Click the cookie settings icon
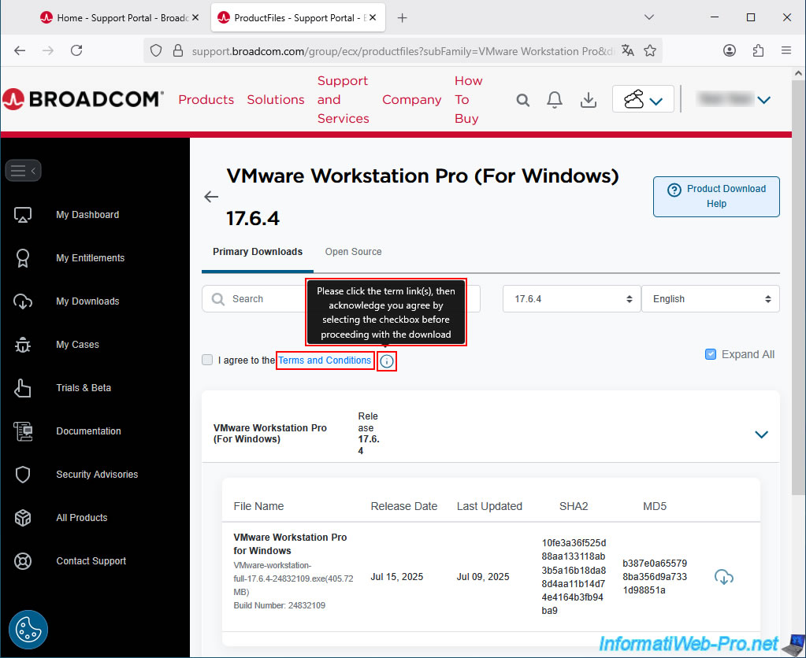 pyautogui.click(x=28, y=630)
